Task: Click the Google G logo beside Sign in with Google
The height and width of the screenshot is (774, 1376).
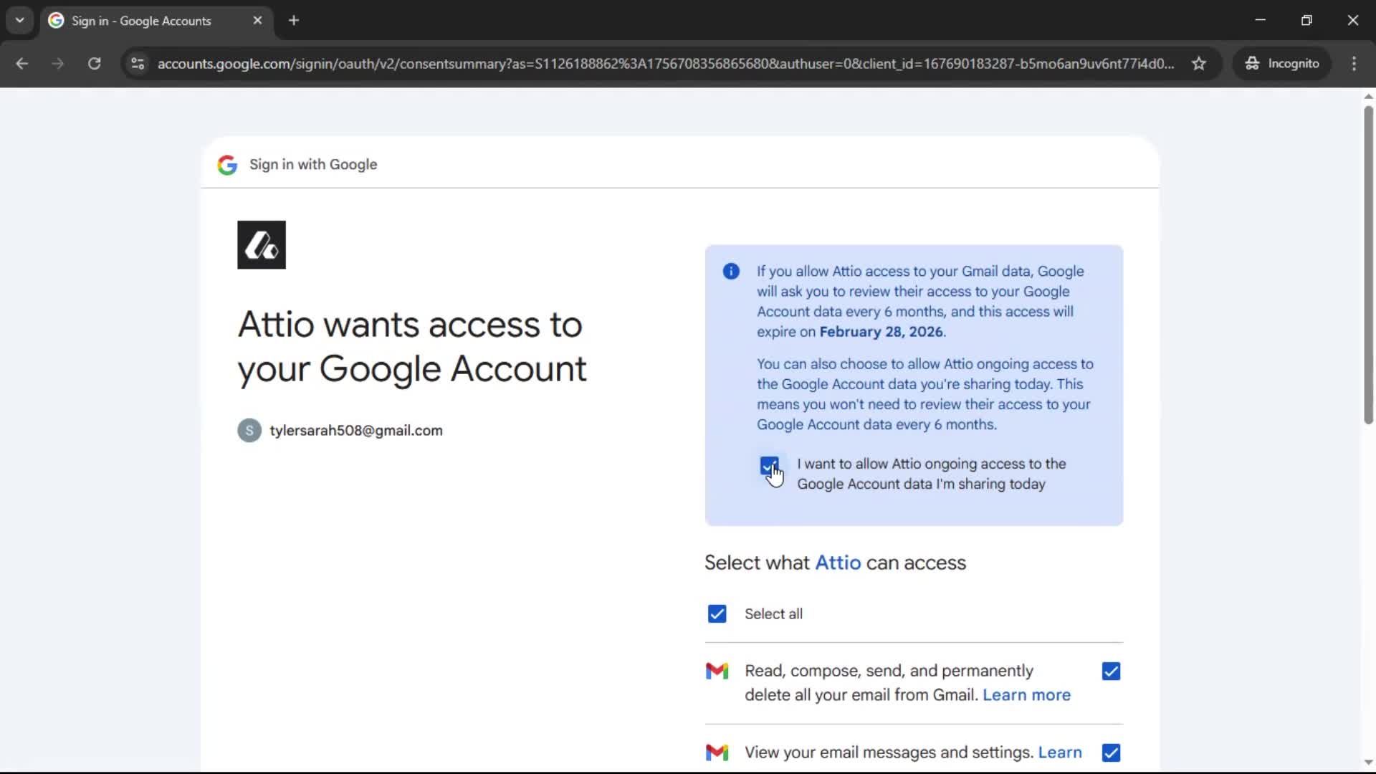Action: [x=227, y=164]
